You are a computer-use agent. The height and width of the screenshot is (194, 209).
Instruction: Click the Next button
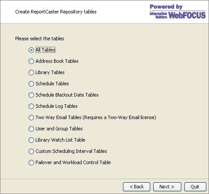point(167,187)
